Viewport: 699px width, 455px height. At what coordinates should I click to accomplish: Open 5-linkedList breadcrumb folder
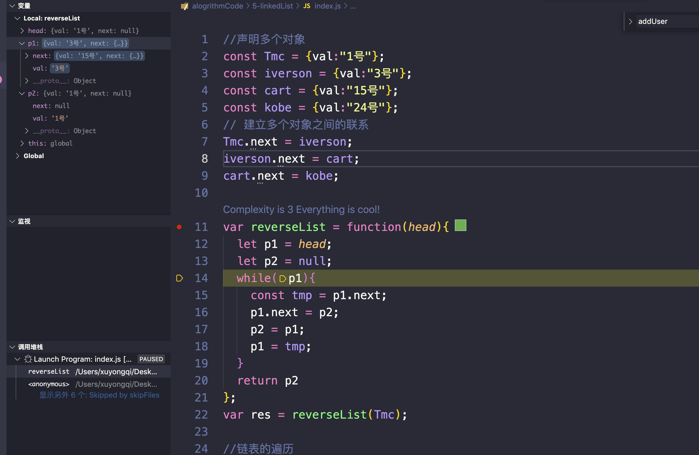coord(273,6)
